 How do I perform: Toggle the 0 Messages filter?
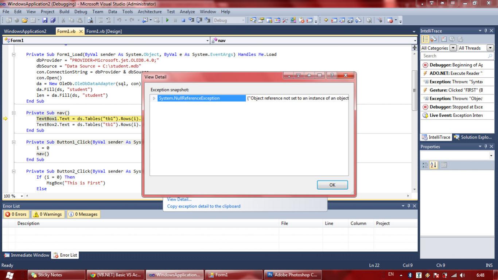(x=83, y=214)
